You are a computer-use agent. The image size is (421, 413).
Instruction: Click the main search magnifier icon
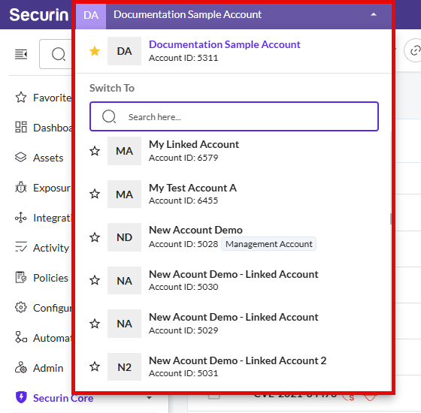(59, 54)
